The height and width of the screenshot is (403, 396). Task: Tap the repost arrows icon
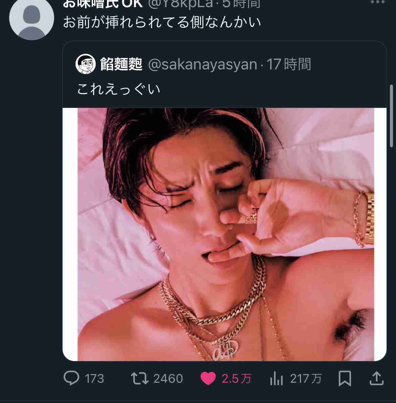139,378
